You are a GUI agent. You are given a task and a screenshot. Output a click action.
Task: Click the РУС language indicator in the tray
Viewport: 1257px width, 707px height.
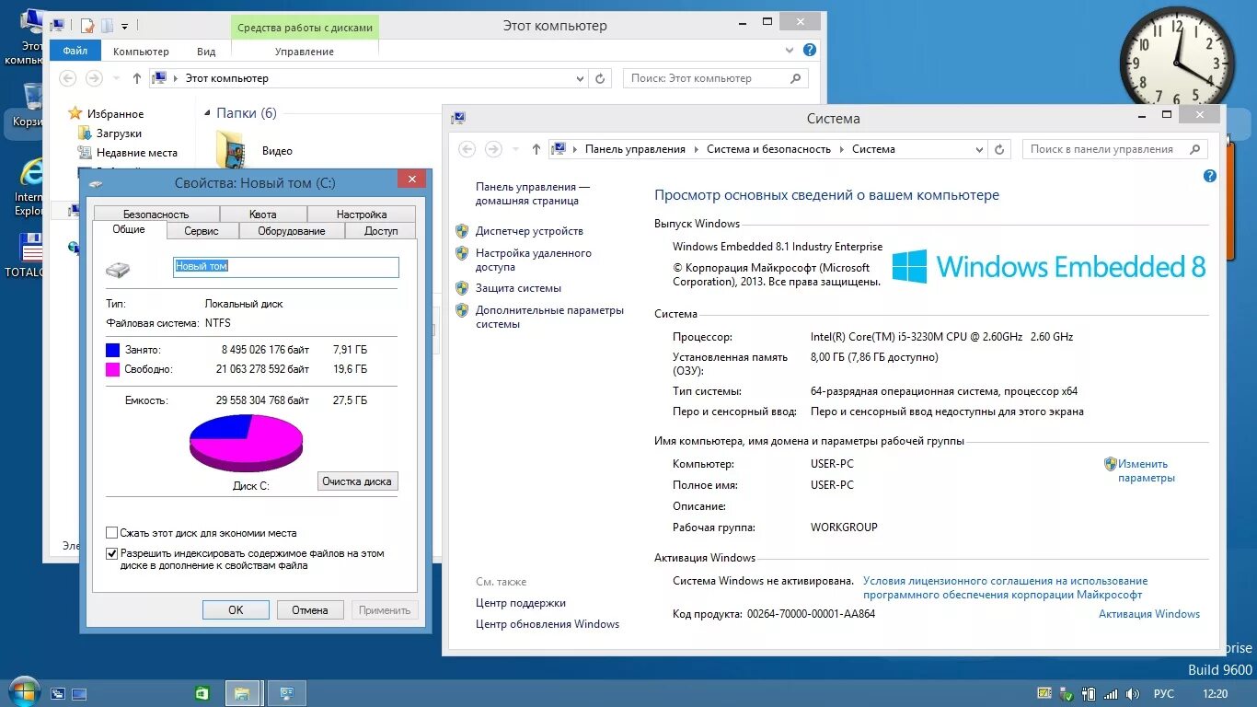1163,694
